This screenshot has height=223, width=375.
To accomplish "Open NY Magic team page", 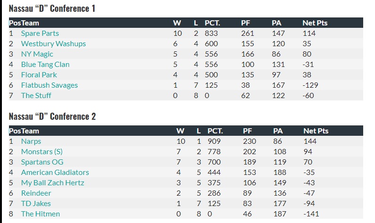I will point(37,54).
